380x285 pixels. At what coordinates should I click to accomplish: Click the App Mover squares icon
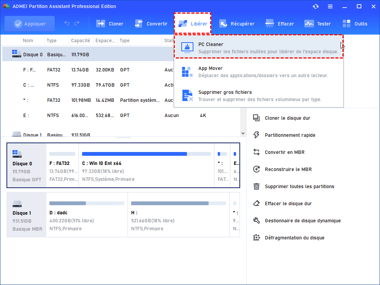coord(187,72)
